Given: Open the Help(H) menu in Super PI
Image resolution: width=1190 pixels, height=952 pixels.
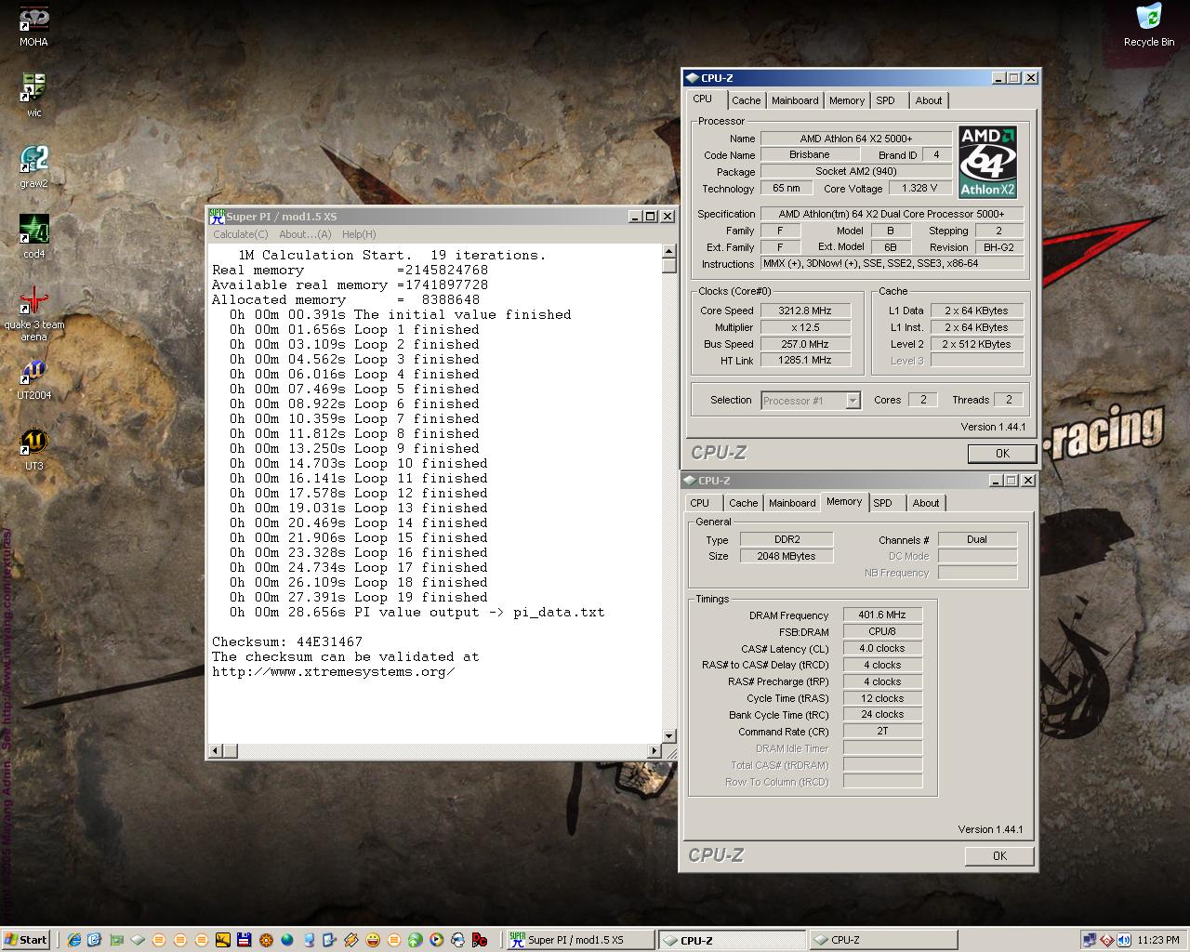Looking at the screenshot, I should coord(359,234).
